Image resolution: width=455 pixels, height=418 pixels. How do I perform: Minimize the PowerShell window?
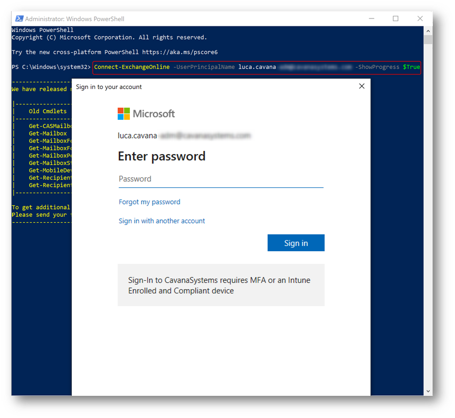coord(372,18)
